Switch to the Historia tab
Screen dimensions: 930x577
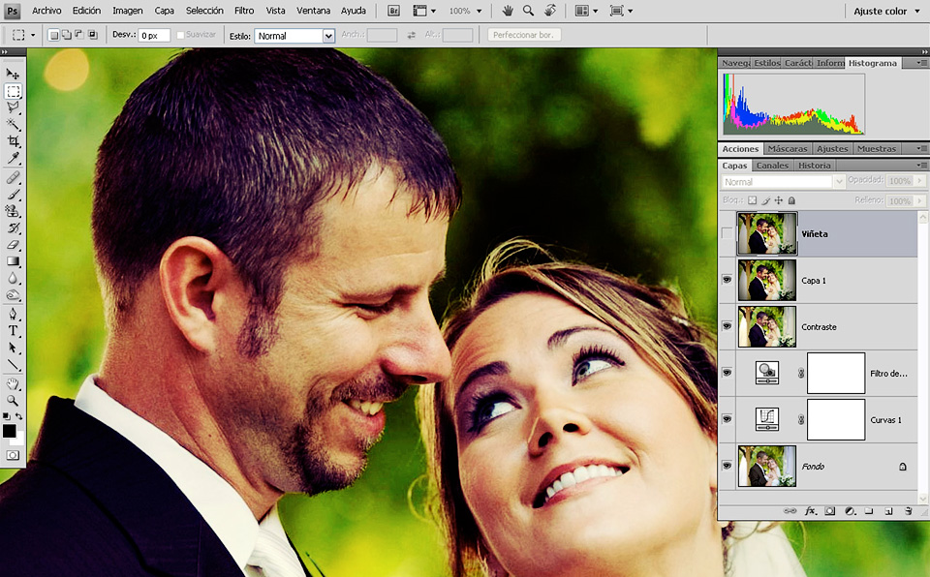point(814,166)
